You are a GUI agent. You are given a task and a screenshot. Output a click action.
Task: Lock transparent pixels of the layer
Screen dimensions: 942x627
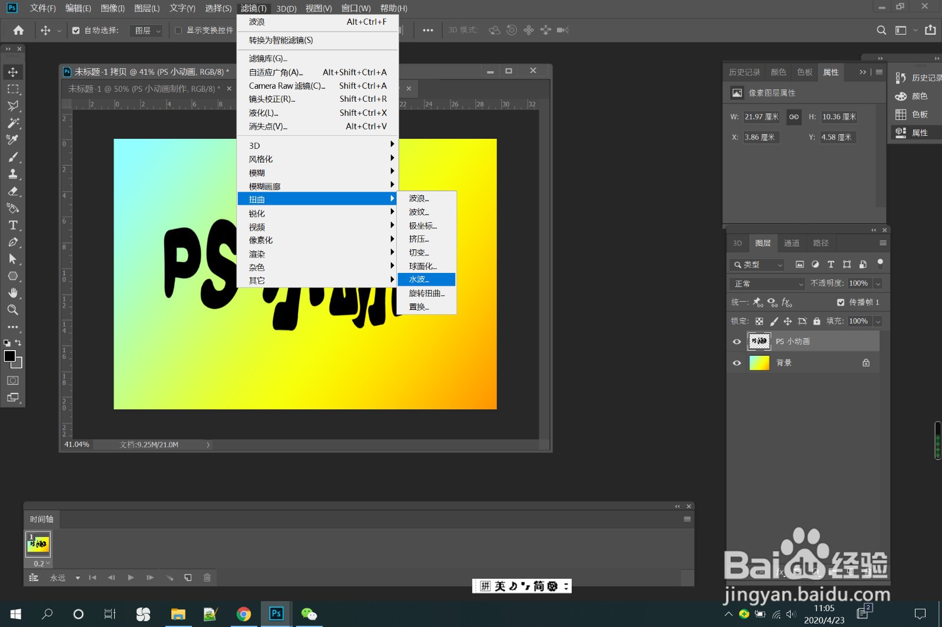click(759, 321)
